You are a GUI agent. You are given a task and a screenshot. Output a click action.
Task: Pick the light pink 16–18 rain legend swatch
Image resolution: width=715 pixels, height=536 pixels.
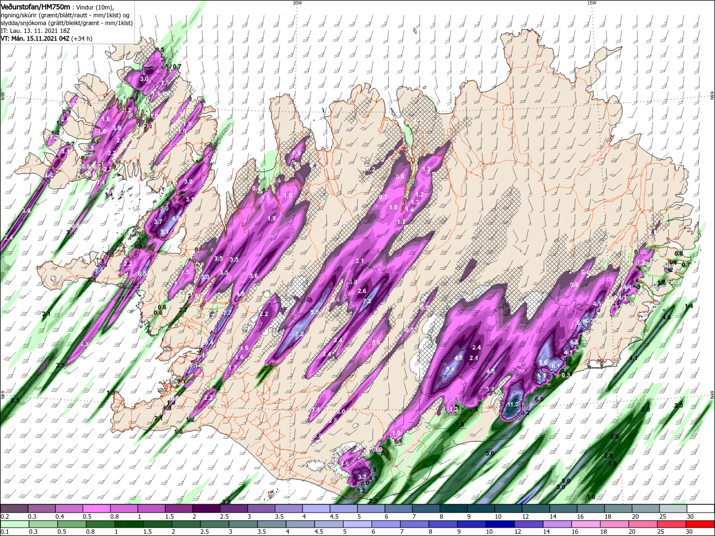[585, 524]
